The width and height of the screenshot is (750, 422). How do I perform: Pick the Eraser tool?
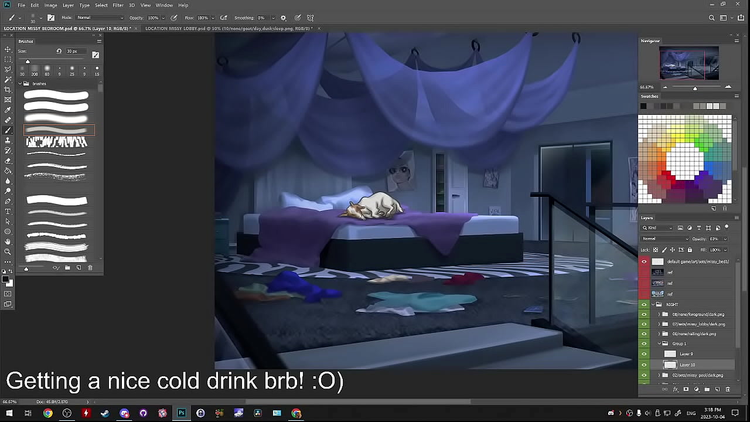pos(8,161)
